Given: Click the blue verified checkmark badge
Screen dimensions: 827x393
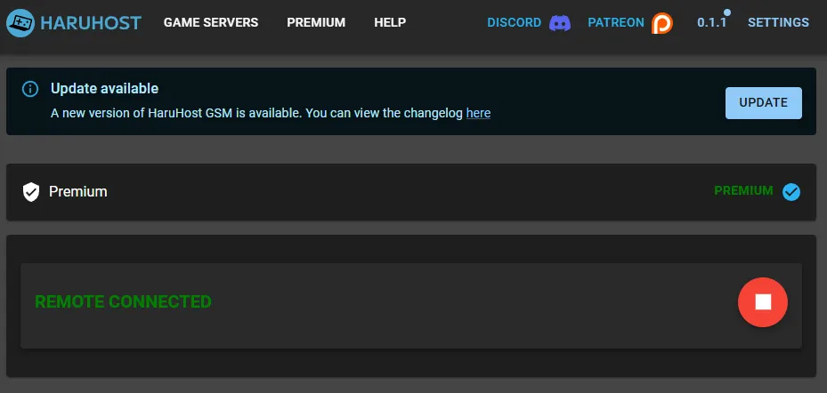Looking at the screenshot, I should [791, 192].
